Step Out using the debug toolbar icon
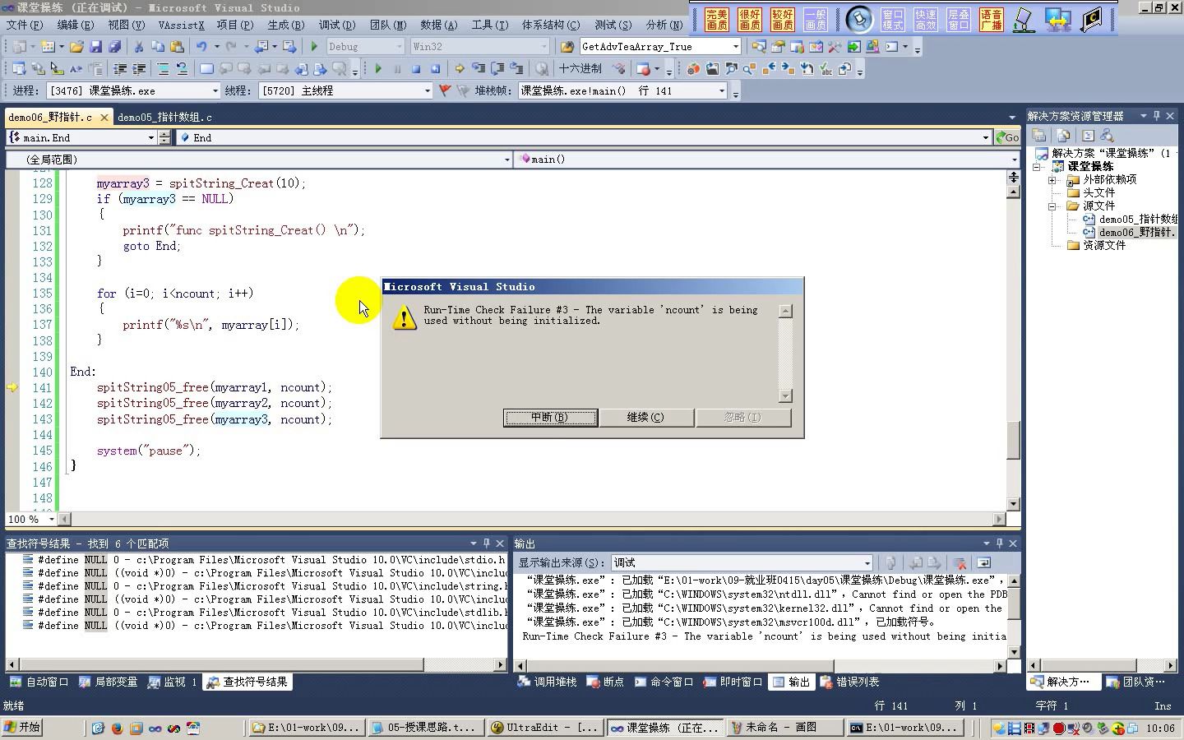The image size is (1184, 740). [516, 68]
